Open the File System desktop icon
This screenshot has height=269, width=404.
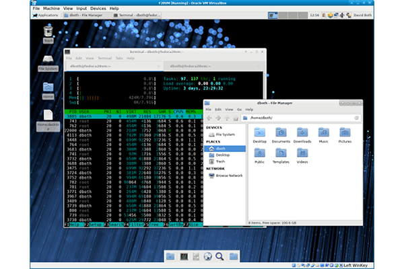(x=48, y=61)
